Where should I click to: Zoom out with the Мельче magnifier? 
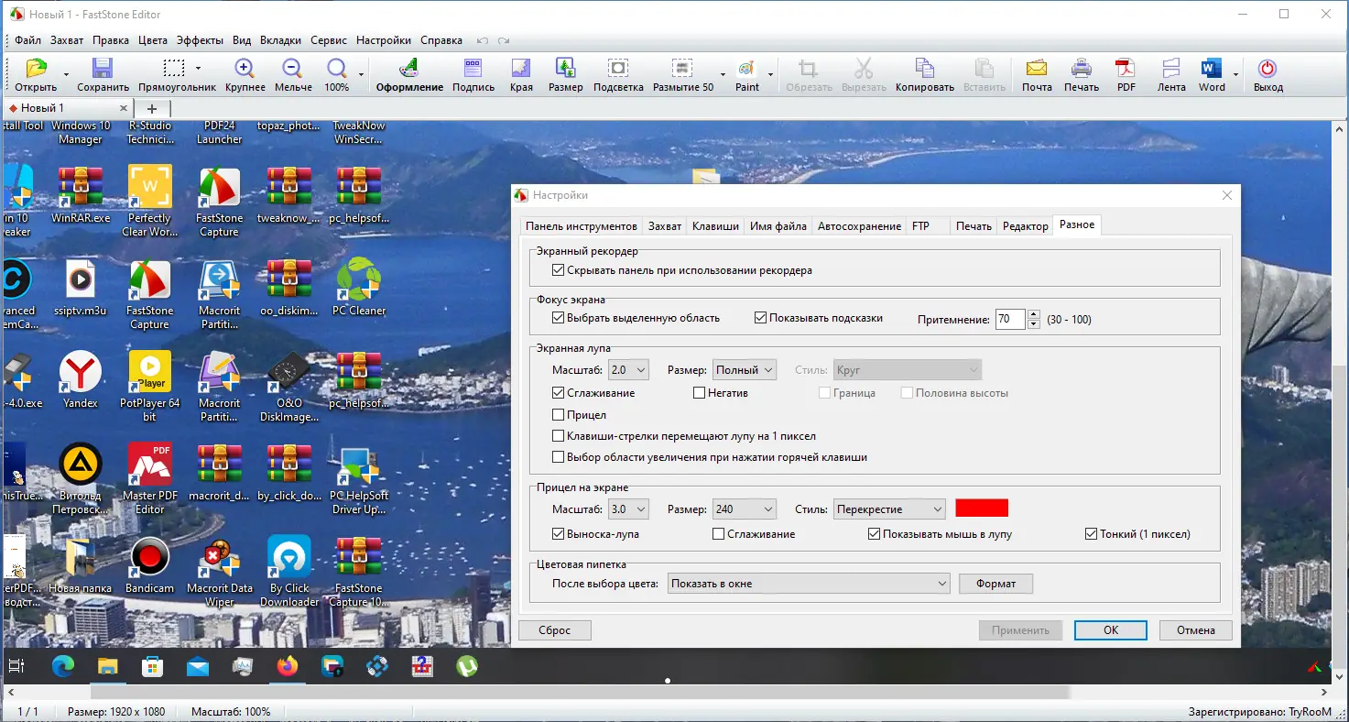(x=292, y=69)
